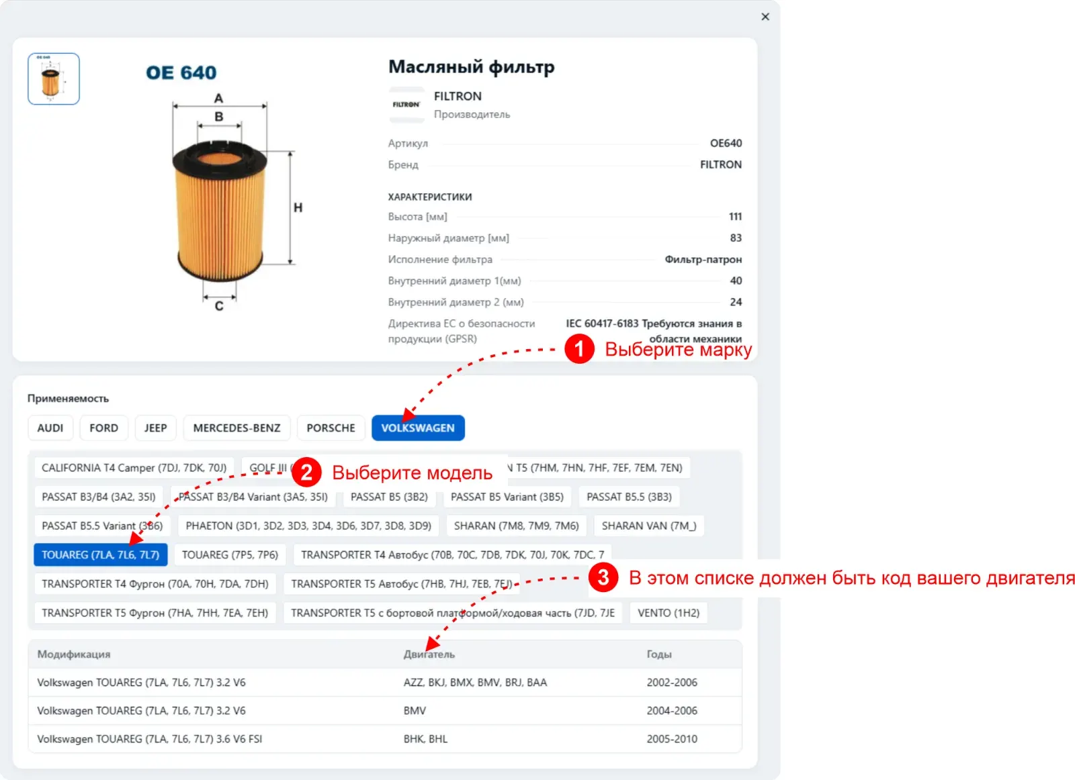
Task: Select PASSAT B3/B4 Variant (3A5, 35I)
Action: (253, 497)
